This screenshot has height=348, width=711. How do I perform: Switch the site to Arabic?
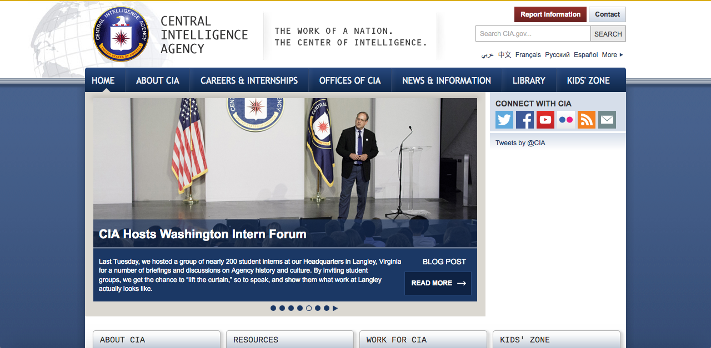pyautogui.click(x=487, y=55)
